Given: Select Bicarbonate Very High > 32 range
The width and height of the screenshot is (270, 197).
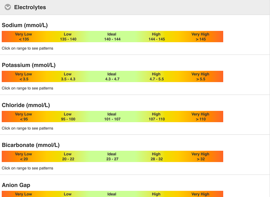Looking at the screenshot, I should click(201, 156).
